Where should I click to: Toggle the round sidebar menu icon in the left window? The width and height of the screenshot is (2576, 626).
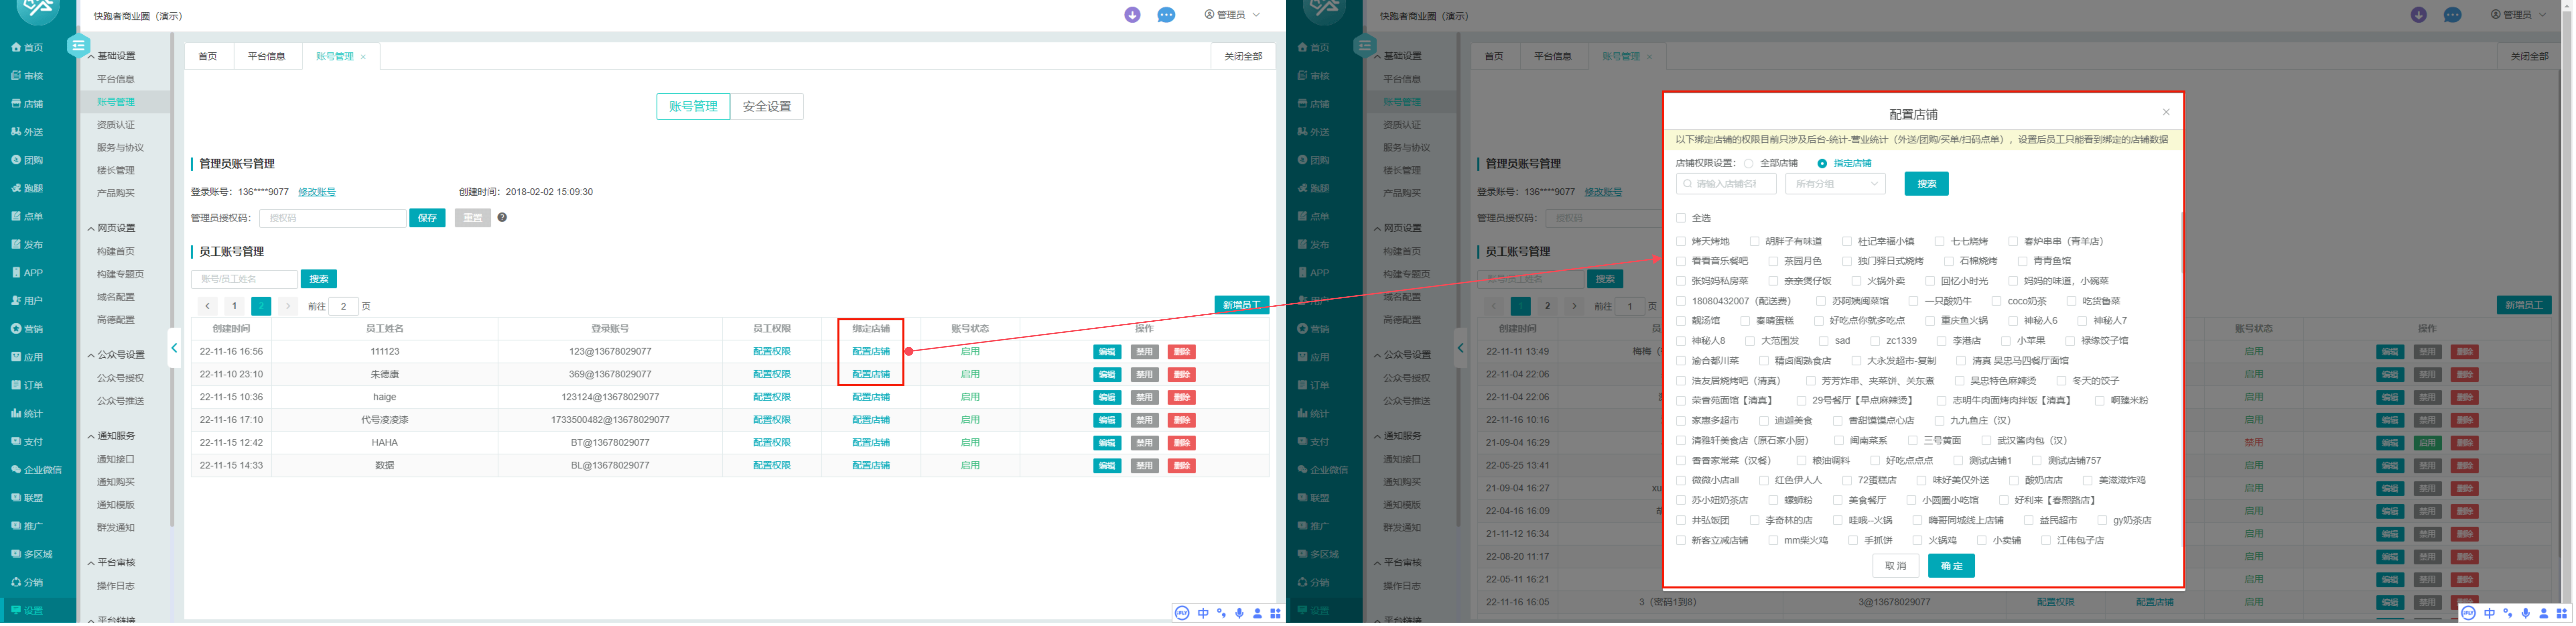tap(78, 45)
